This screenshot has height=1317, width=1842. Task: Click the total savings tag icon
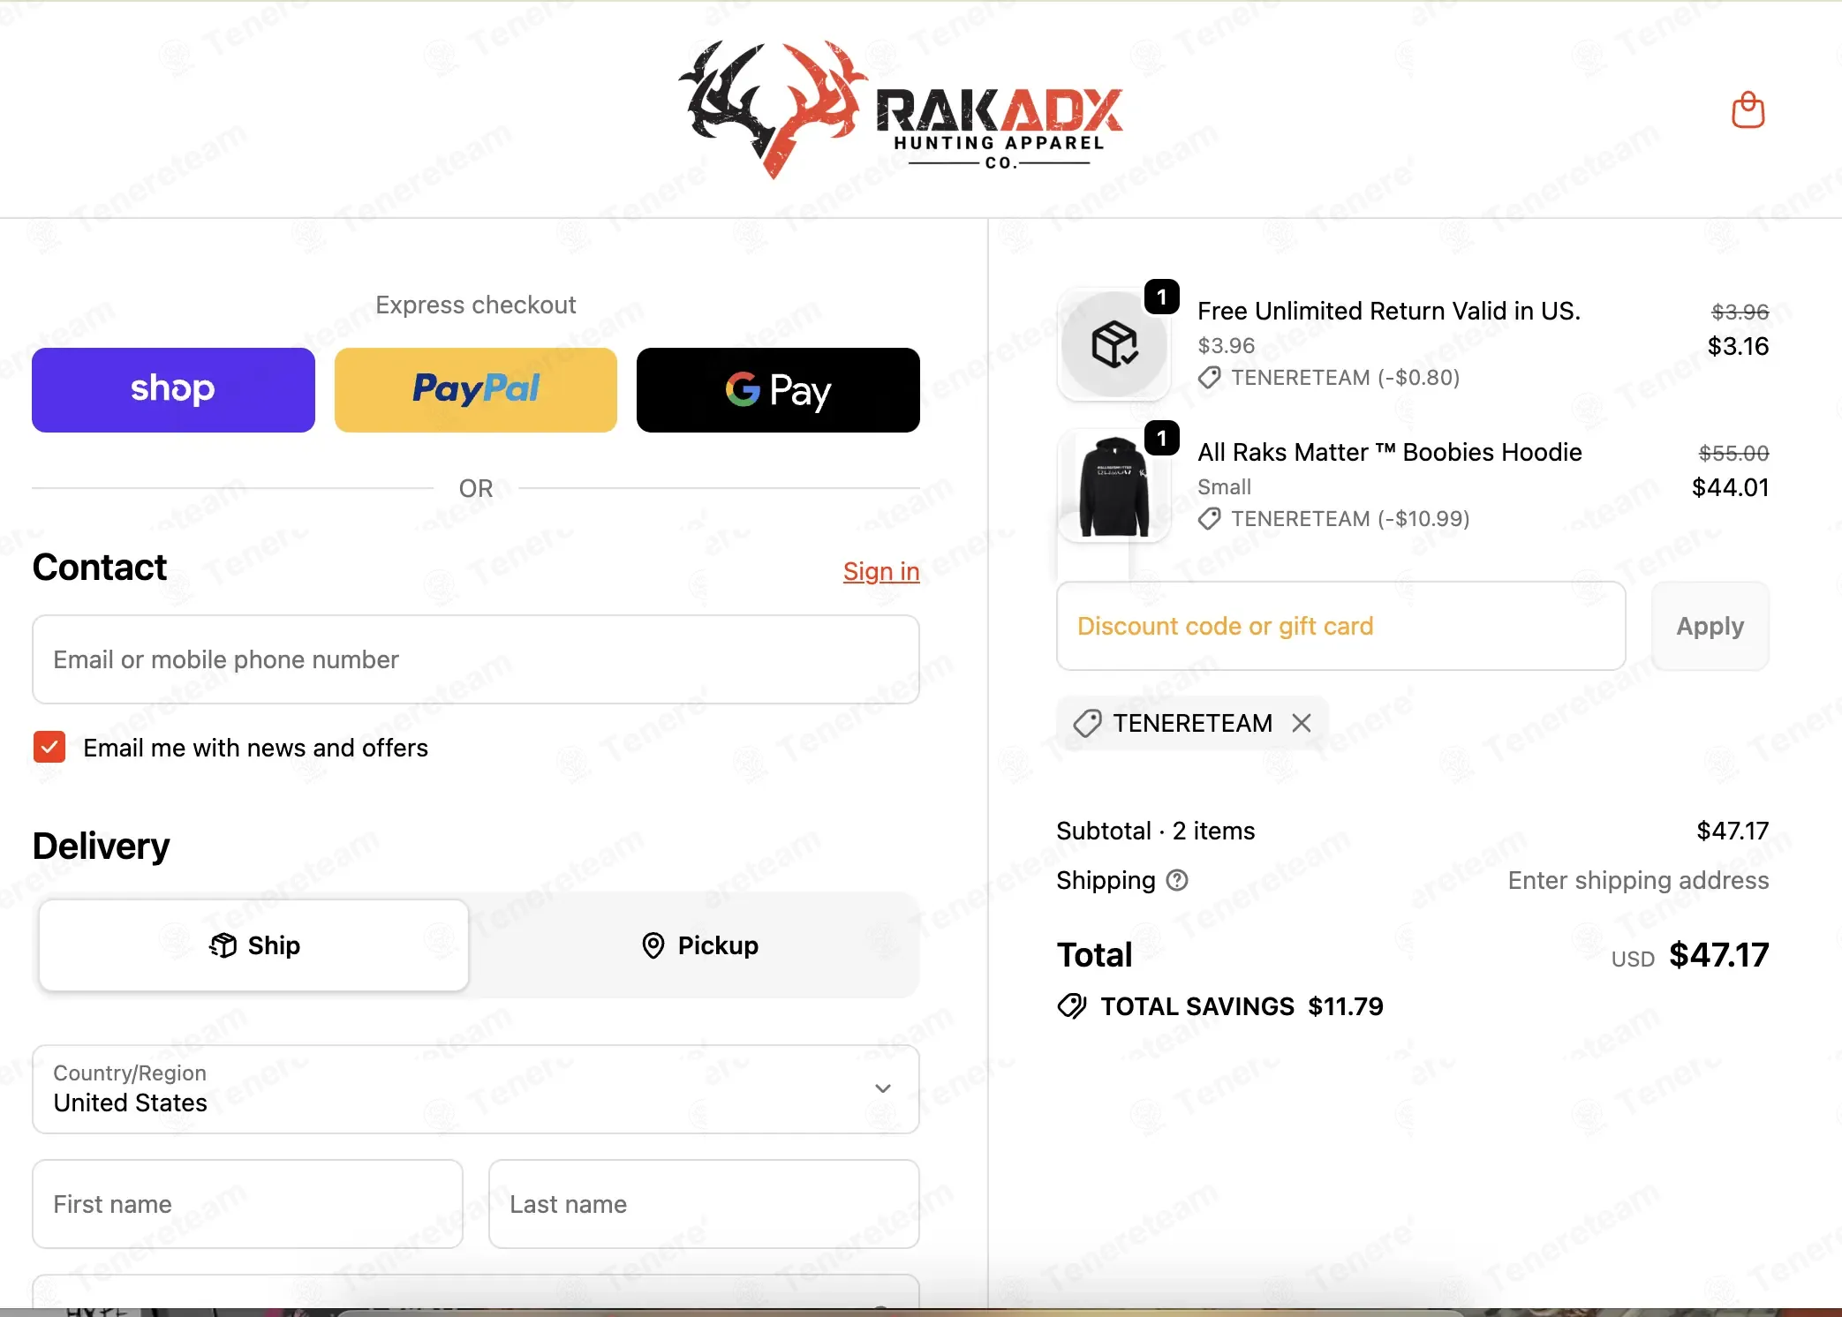(x=1072, y=1006)
